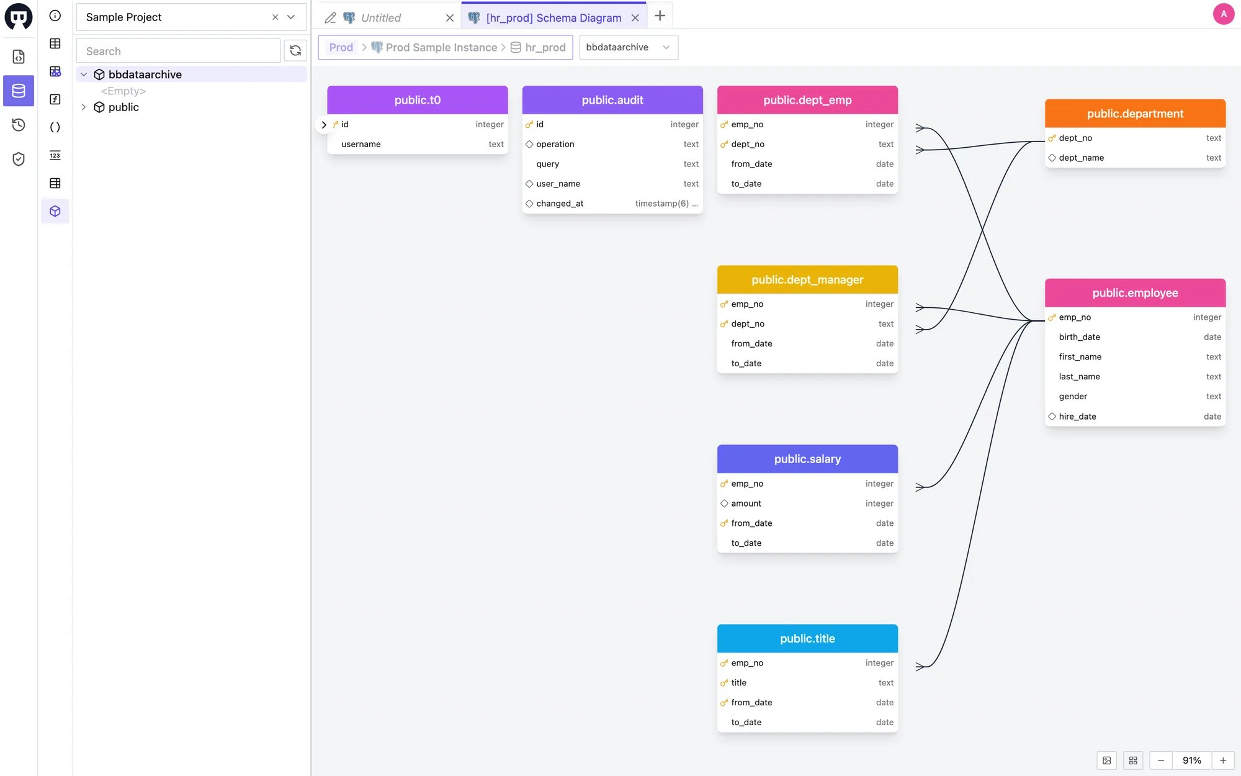Close the Untitled tab
This screenshot has height=776, width=1241.
[x=450, y=18]
